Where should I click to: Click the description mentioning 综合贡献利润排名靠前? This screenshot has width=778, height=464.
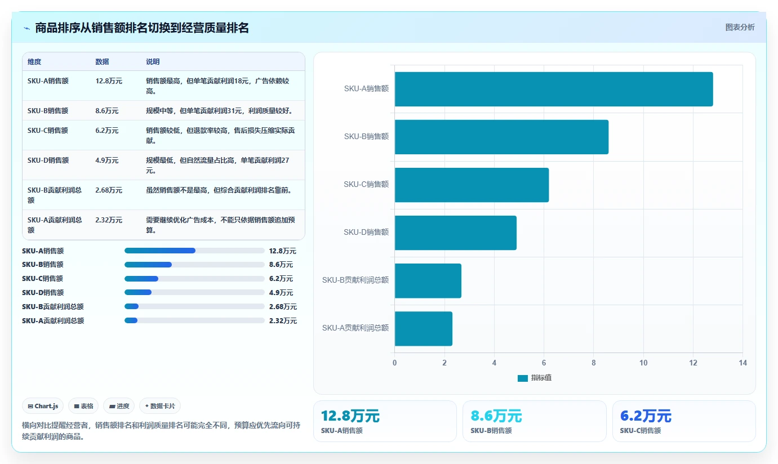point(219,190)
